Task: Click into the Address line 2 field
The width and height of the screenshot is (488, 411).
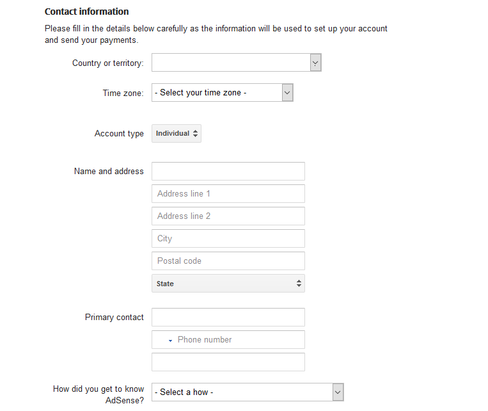Action: (228, 216)
